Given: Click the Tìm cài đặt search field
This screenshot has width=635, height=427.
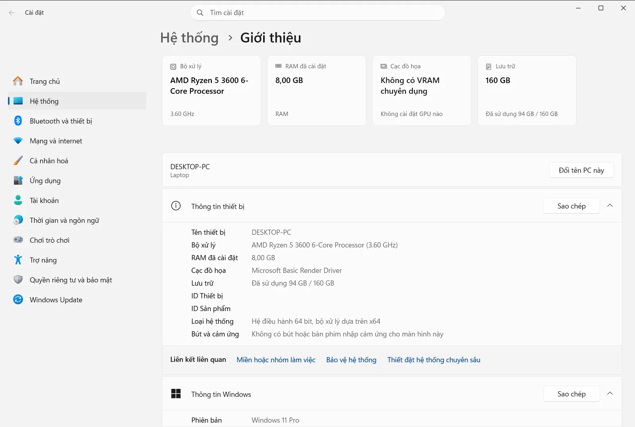Looking at the screenshot, I should [x=317, y=13].
